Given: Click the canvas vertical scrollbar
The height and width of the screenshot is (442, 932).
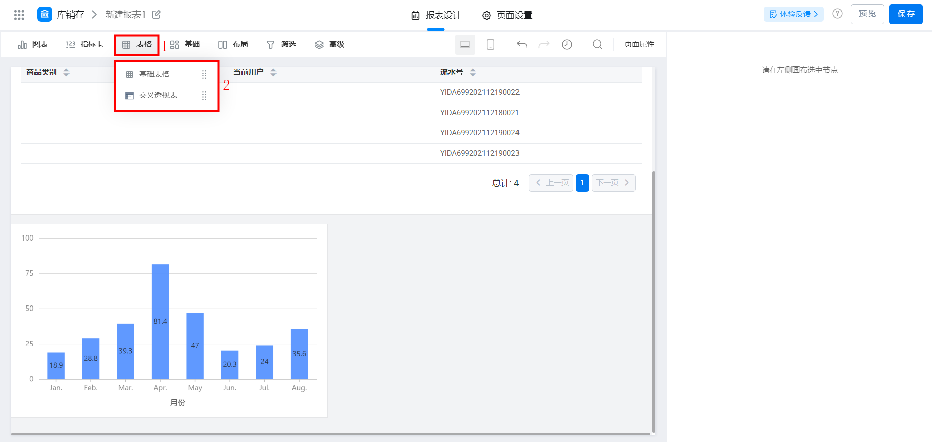Looking at the screenshot, I should pos(653,301).
